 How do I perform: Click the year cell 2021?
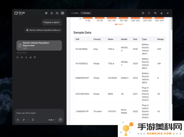[135, 94]
